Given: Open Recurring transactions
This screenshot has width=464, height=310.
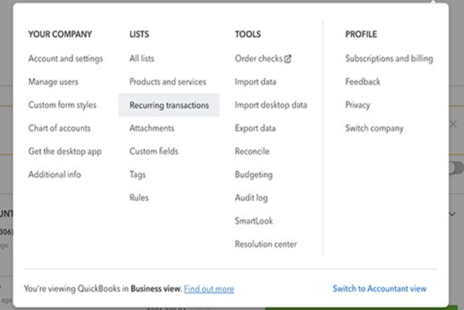Looking at the screenshot, I should tap(169, 105).
